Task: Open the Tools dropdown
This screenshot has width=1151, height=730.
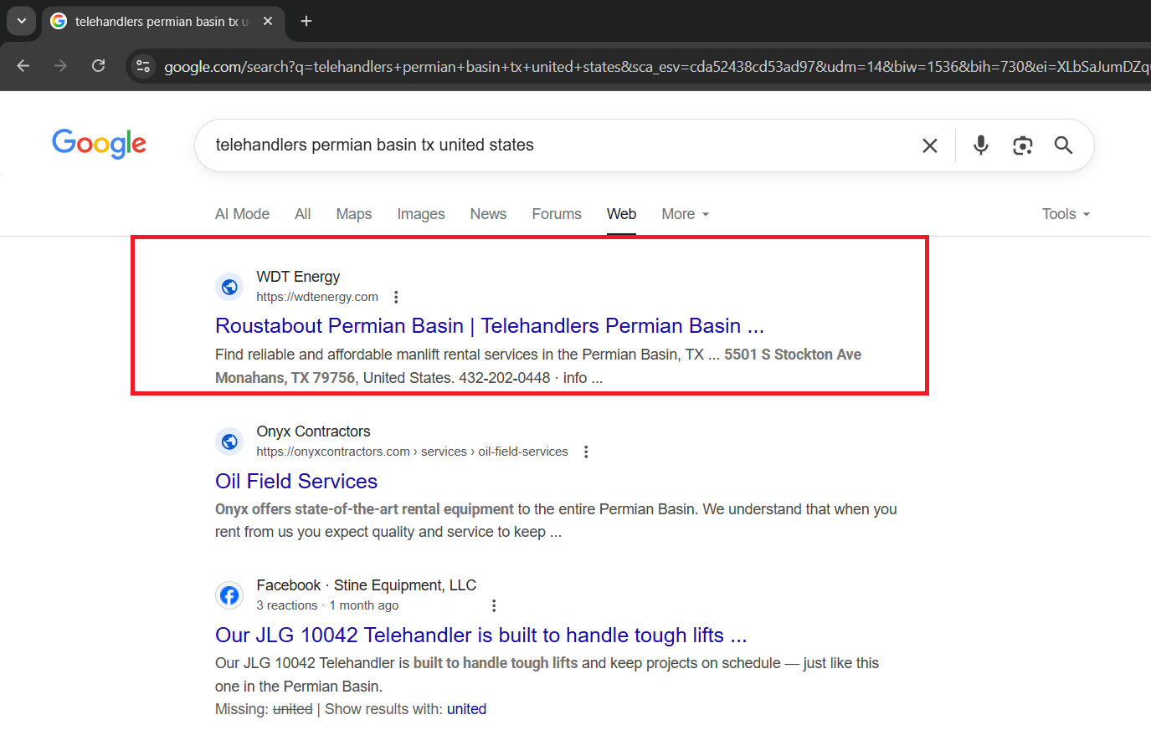Action: (1065, 214)
